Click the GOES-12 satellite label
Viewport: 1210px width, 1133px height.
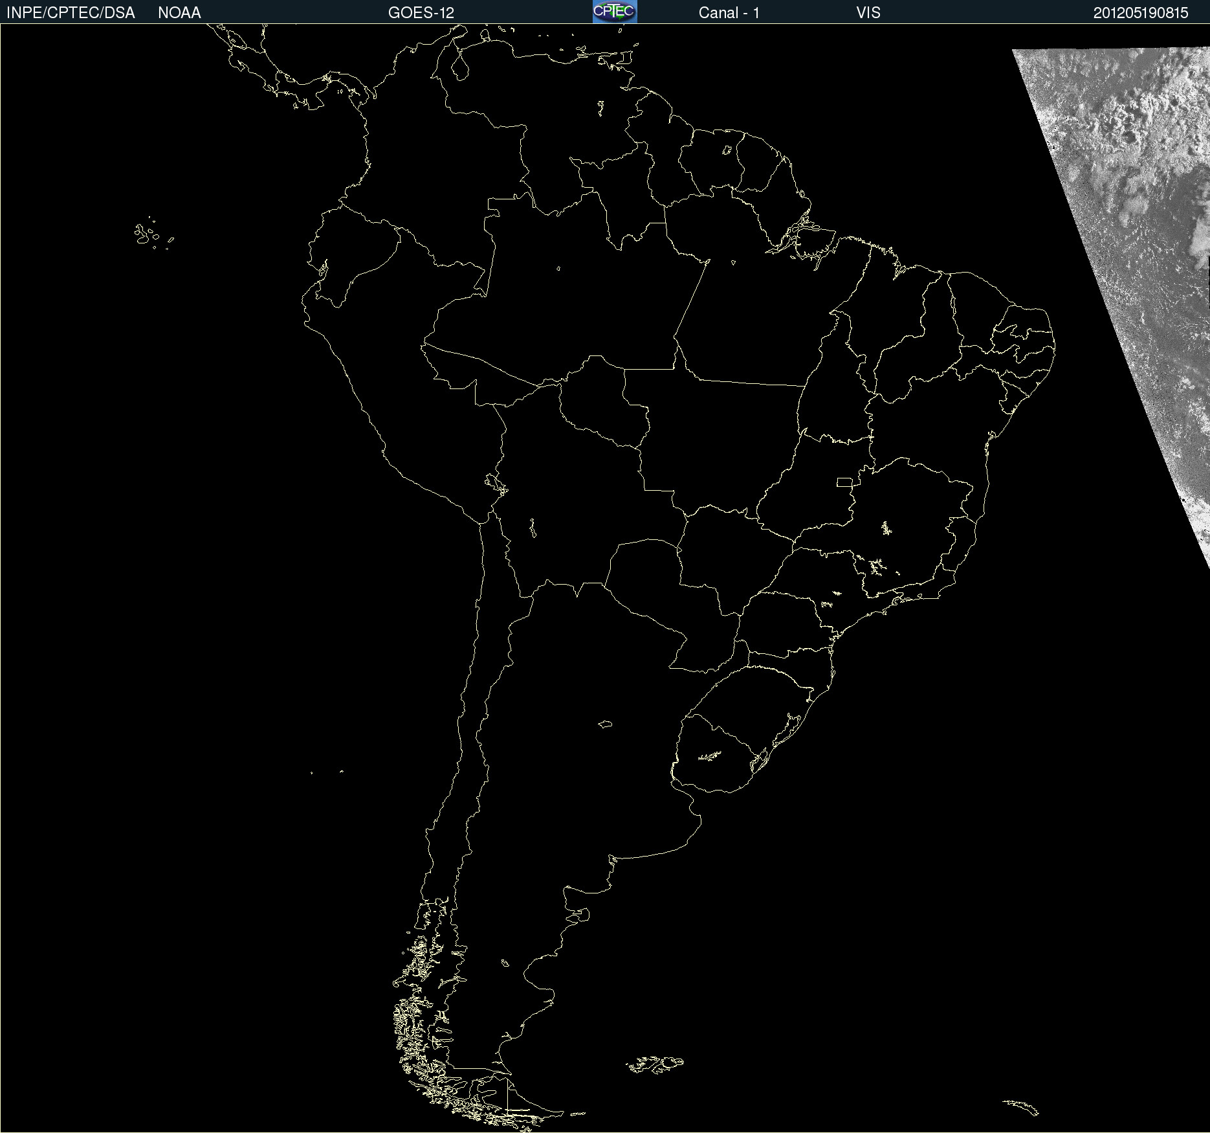click(x=421, y=13)
